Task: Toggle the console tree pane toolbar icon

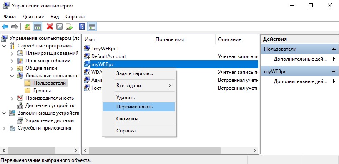Action: [x=37, y=27]
